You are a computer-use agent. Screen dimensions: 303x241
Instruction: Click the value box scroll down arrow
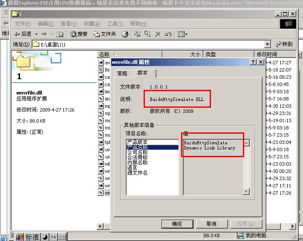(246, 192)
